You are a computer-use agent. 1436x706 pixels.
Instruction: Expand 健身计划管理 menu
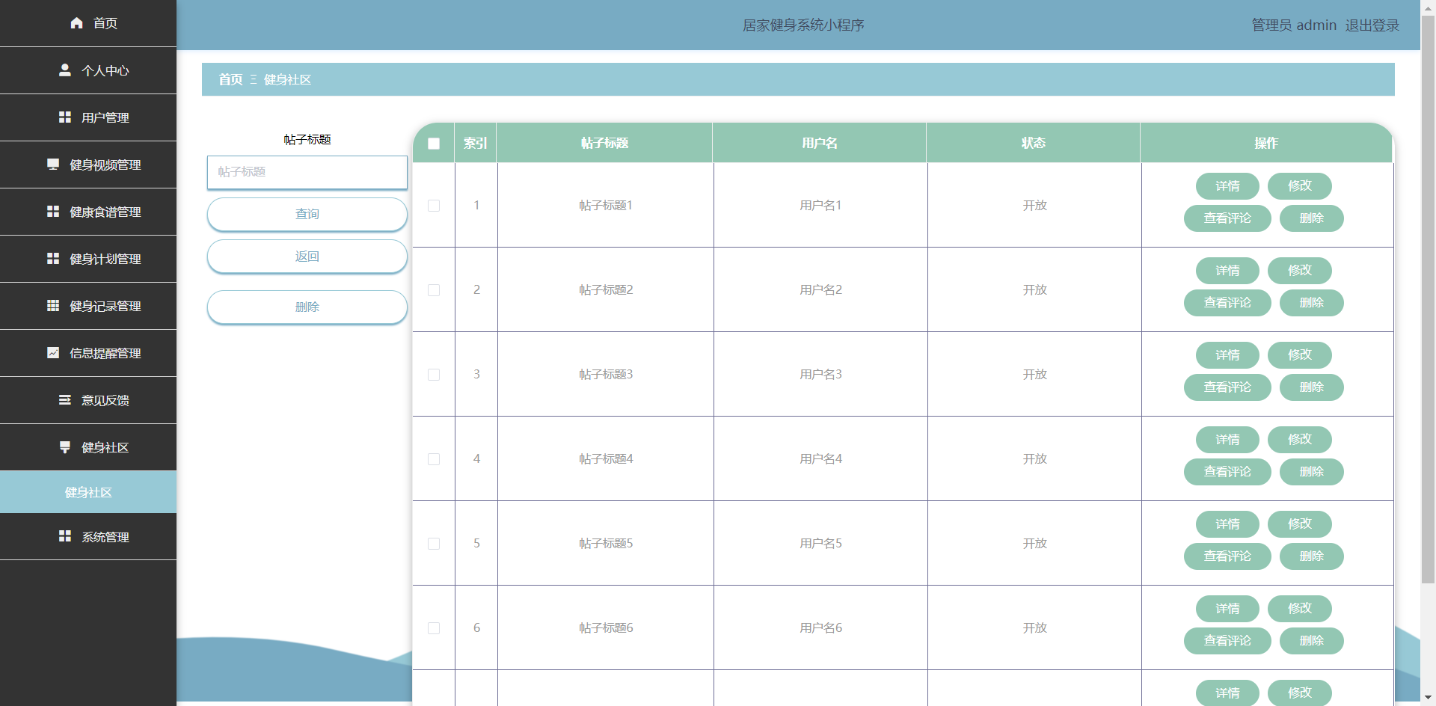coord(88,259)
